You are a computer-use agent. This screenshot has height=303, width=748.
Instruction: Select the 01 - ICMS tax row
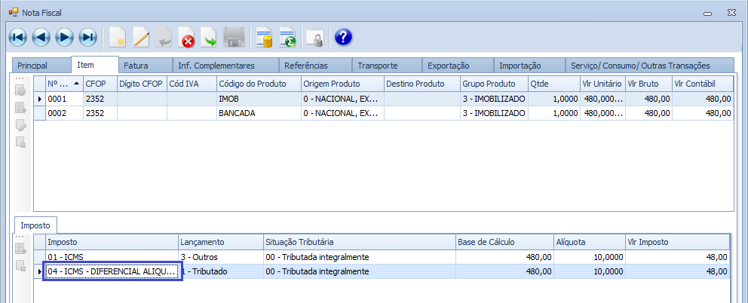(112, 257)
